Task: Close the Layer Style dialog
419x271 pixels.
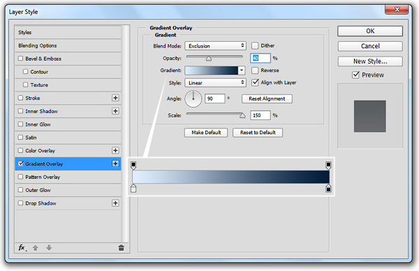Action: pos(397,10)
